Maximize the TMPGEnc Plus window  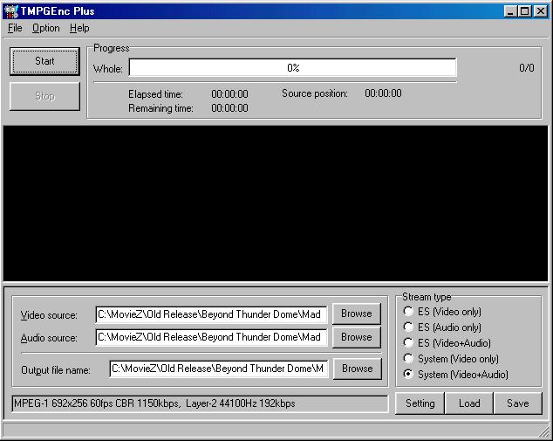click(x=524, y=11)
